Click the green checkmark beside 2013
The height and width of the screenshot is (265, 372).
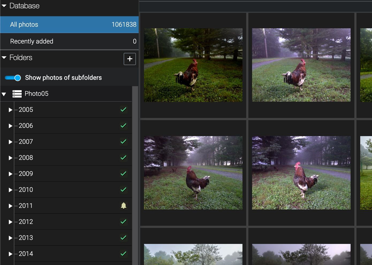coord(123,238)
